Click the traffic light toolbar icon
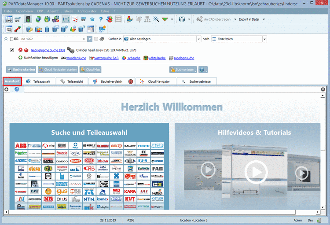Screen dimensions: 330x225 pyautogui.click(x=28, y=19)
